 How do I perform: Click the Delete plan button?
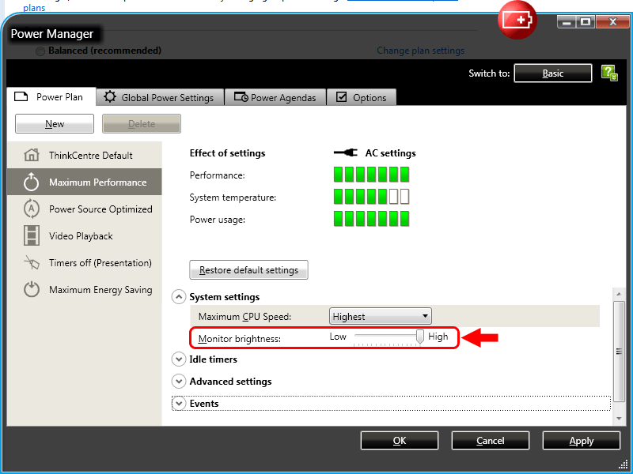pyautogui.click(x=142, y=124)
